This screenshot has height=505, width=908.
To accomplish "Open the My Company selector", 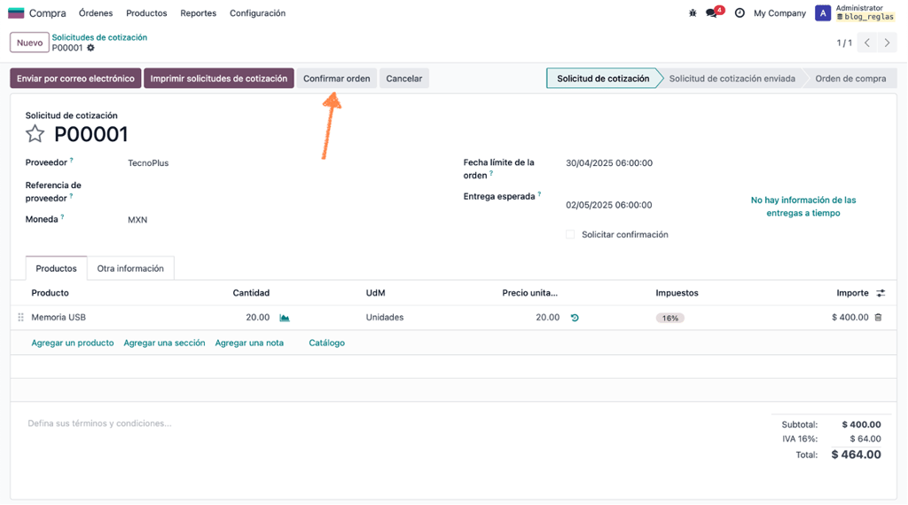I will pos(779,12).
